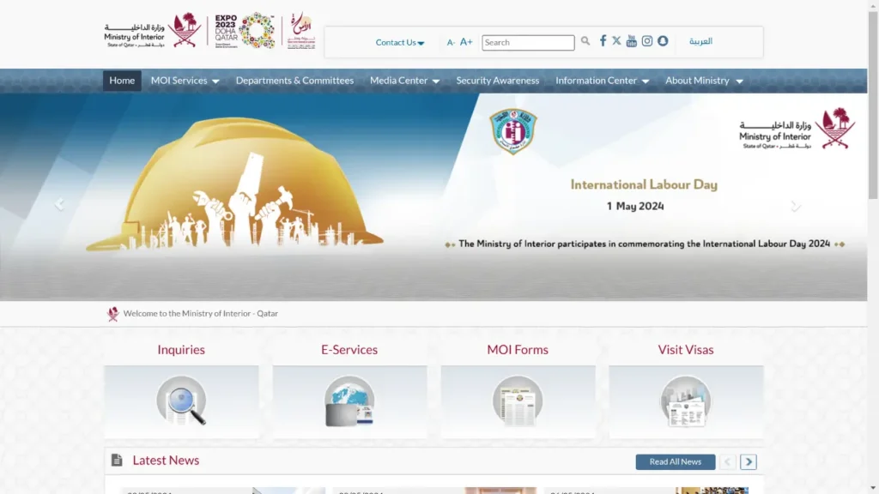This screenshot has width=879, height=494.
Task: Open the Information Center dropdown
Action: coord(602,81)
